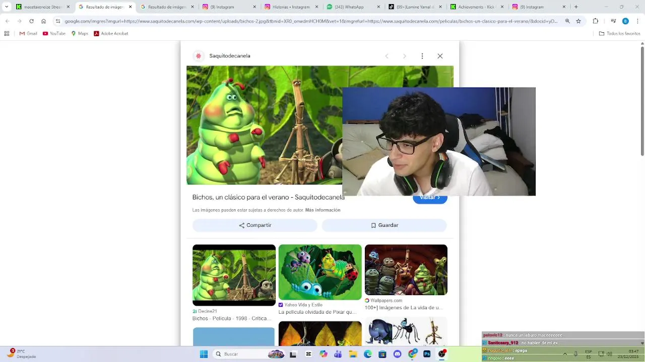This screenshot has width=645, height=362.
Task: Close the WhatsApp tab
Action: pos(378,7)
